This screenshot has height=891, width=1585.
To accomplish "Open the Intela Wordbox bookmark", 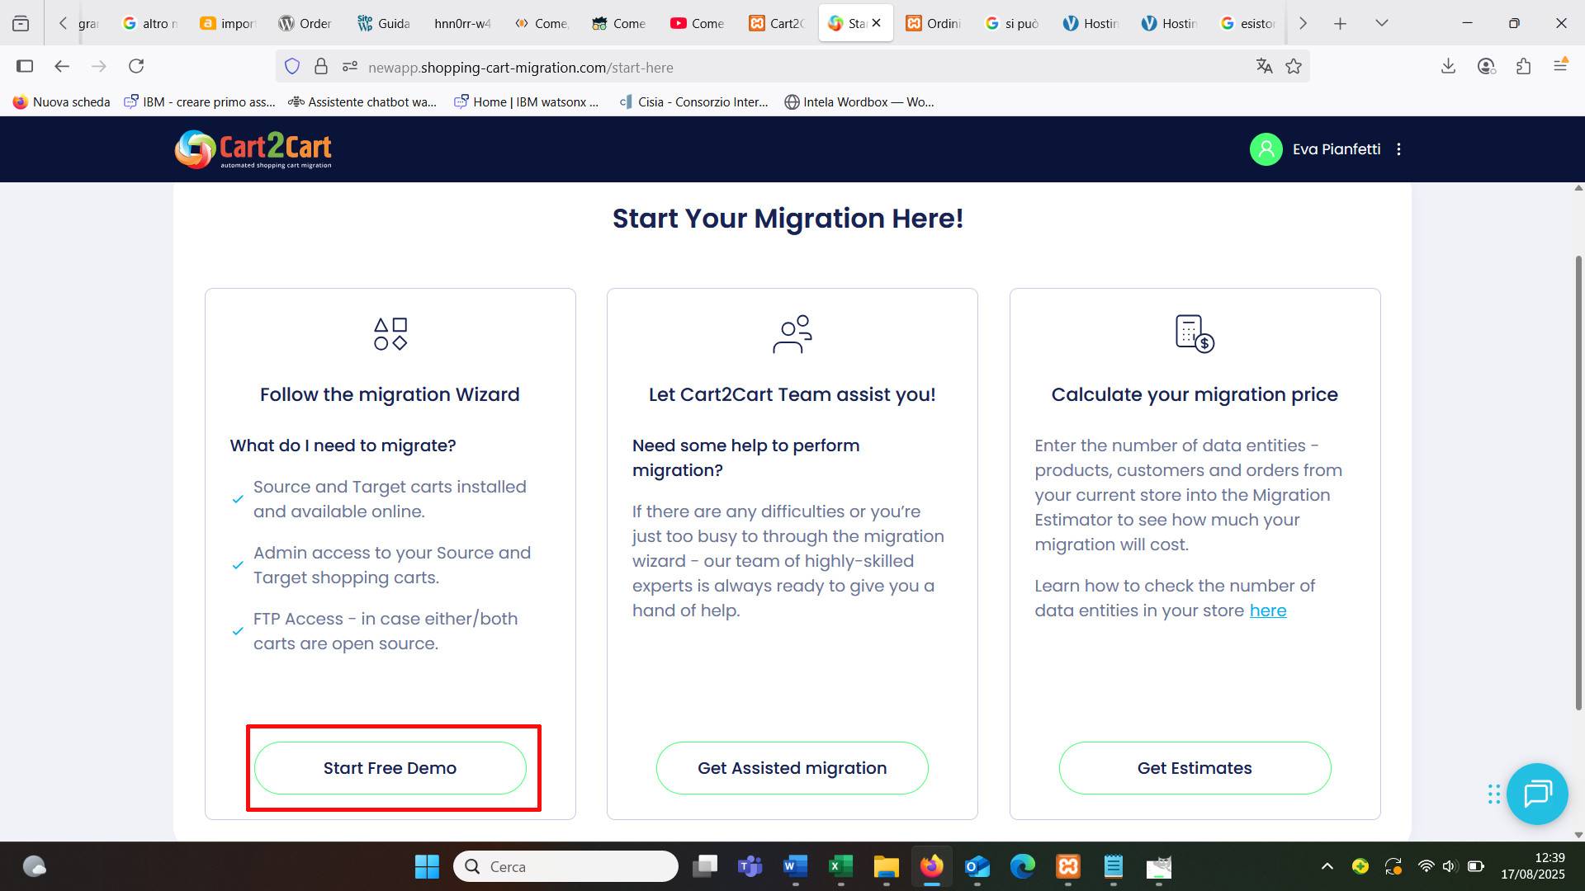I will click(x=859, y=102).
